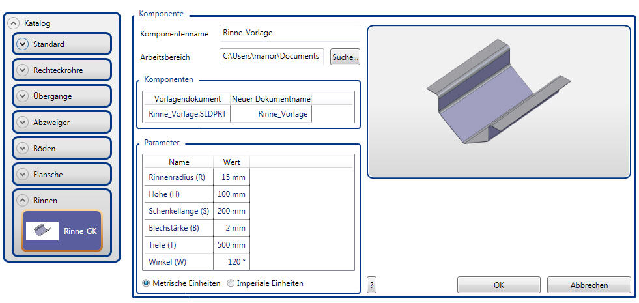
Task: Select the Rinne_GK component thumbnail
Action: pos(62,231)
